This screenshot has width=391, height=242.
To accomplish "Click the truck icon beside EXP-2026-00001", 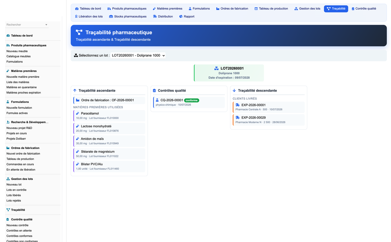I will click(238, 105).
